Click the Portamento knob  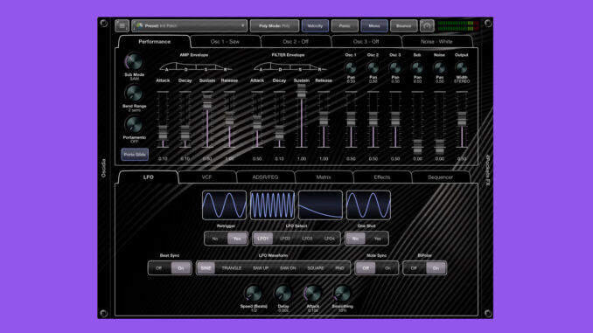tap(134, 124)
